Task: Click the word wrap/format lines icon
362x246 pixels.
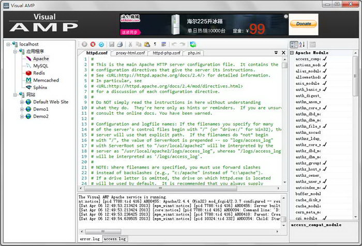Action: point(164,44)
